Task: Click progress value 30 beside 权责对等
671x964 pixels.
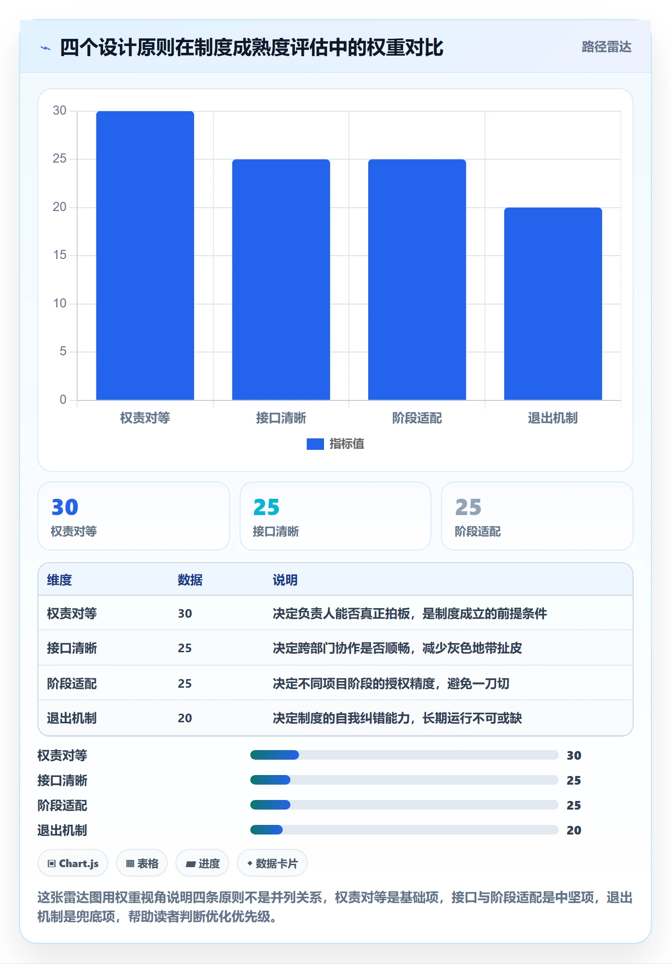Action: [x=574, y=755]
